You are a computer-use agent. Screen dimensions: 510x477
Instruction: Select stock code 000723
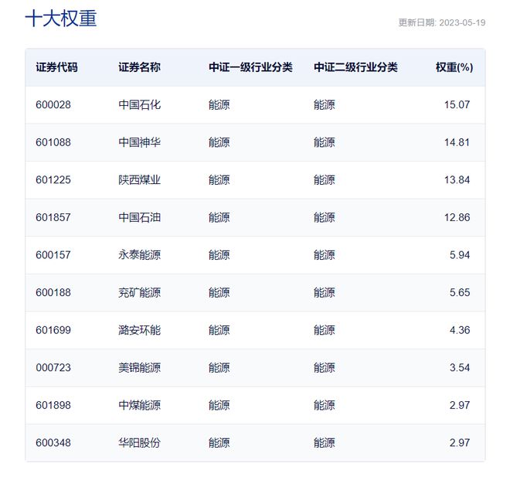pos(53,368)
